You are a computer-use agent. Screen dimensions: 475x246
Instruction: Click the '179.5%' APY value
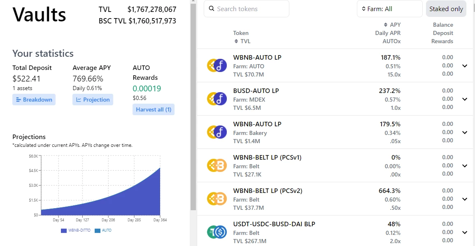click(x=390, y=124)
